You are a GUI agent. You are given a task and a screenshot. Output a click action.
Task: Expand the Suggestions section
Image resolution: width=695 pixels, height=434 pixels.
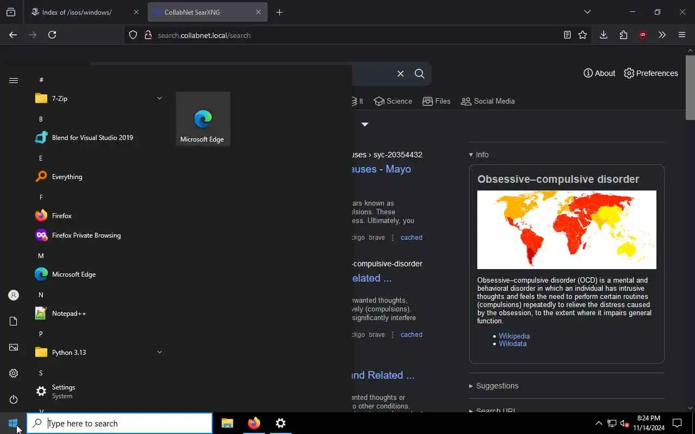pos(494,386)
